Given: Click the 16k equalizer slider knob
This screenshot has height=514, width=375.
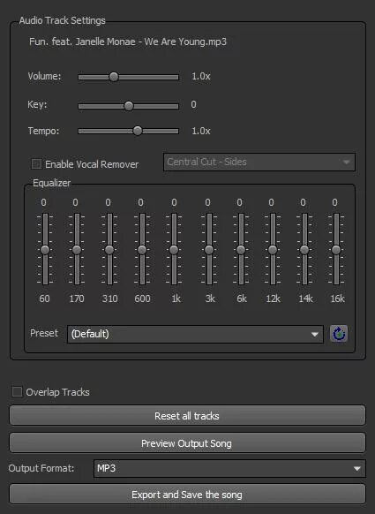Looking at the screenshot, I should 336,250.
